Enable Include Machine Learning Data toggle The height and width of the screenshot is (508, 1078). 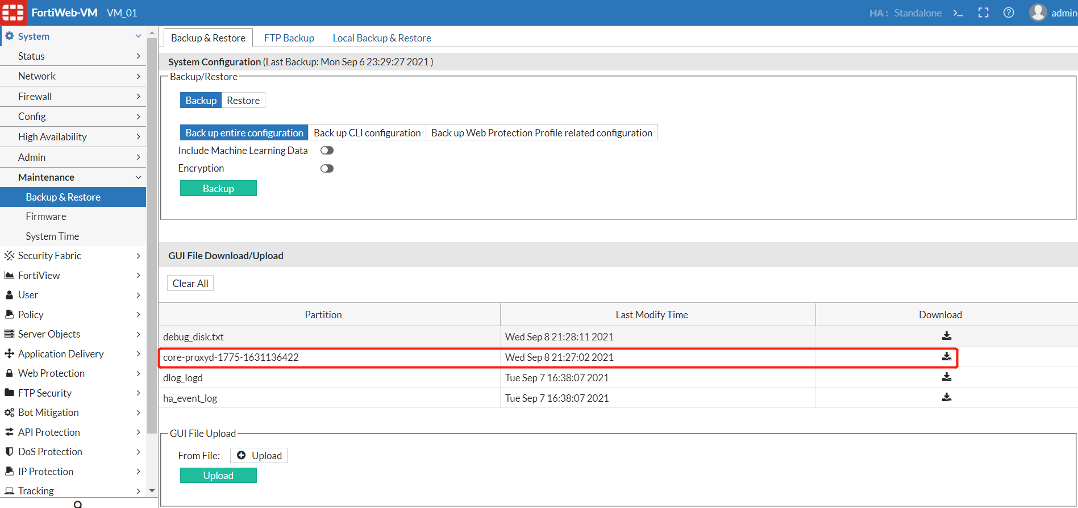point(327,151)
